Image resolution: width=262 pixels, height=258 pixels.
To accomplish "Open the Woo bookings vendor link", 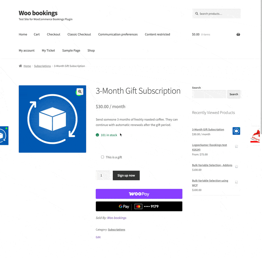I will (x=117, y=218).
